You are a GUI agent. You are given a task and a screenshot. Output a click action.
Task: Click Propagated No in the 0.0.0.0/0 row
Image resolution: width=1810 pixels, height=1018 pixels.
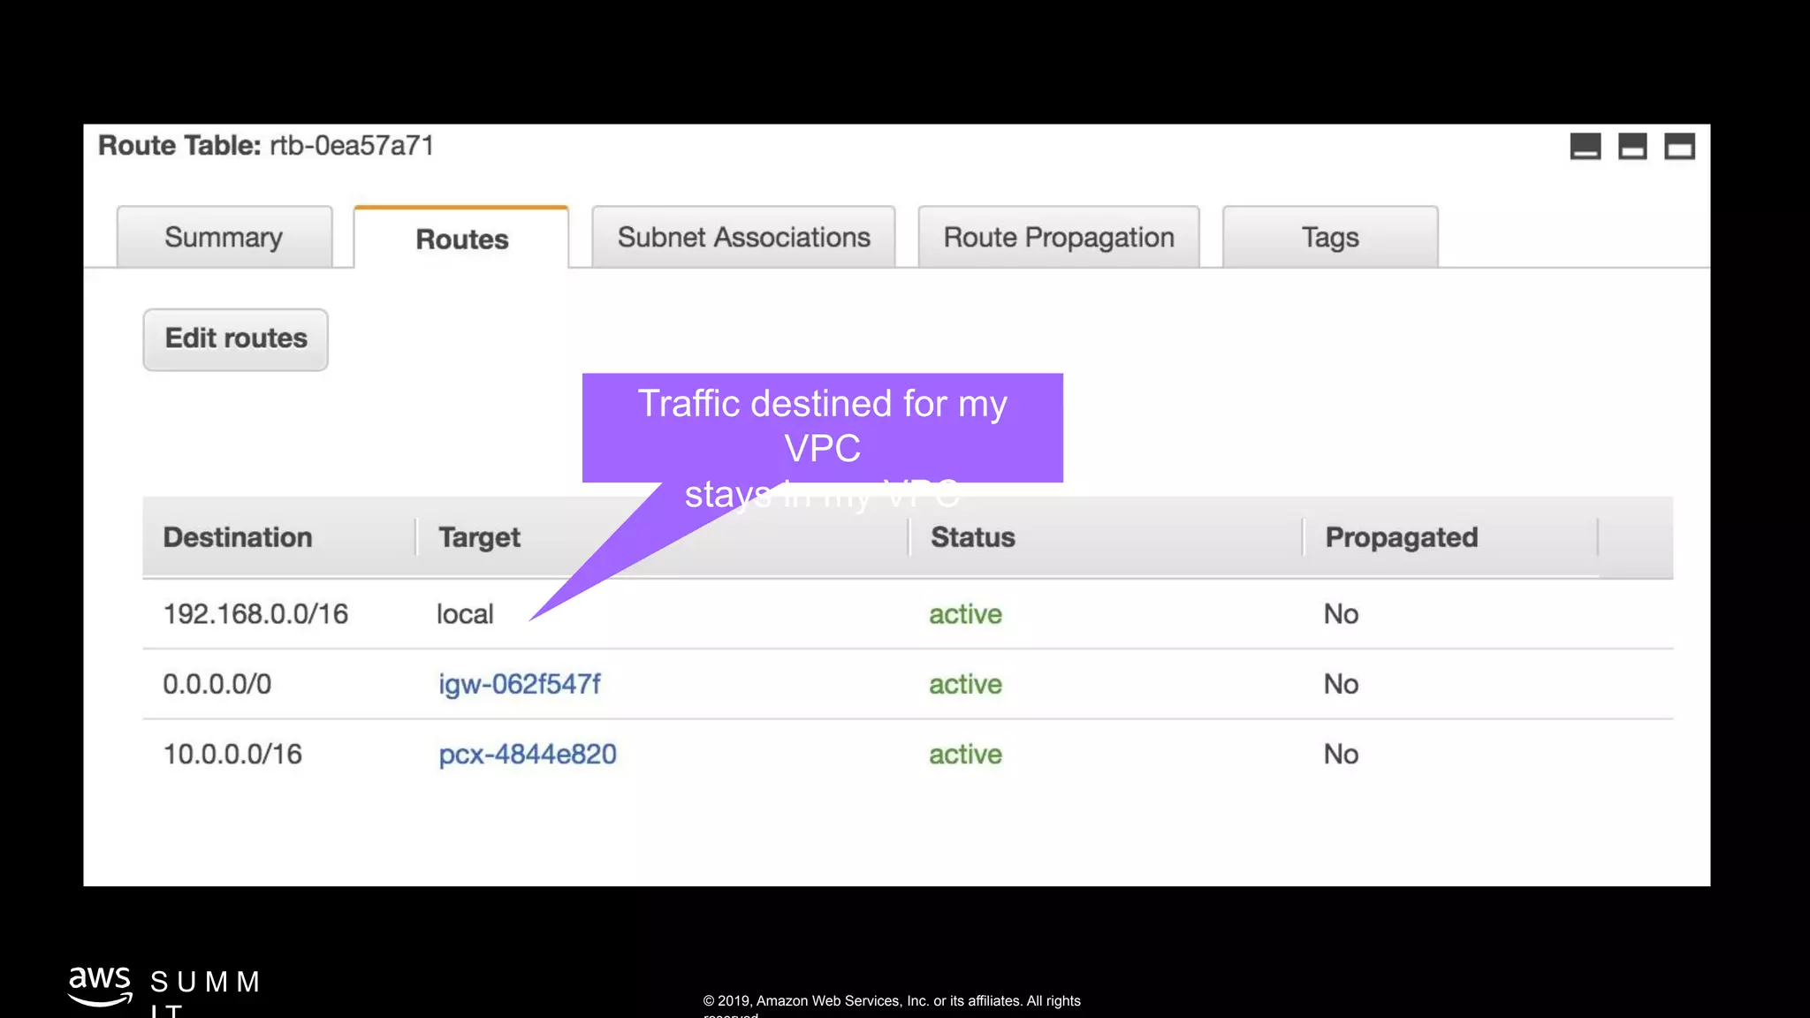pyautogui.click(x=1341, y=684)
